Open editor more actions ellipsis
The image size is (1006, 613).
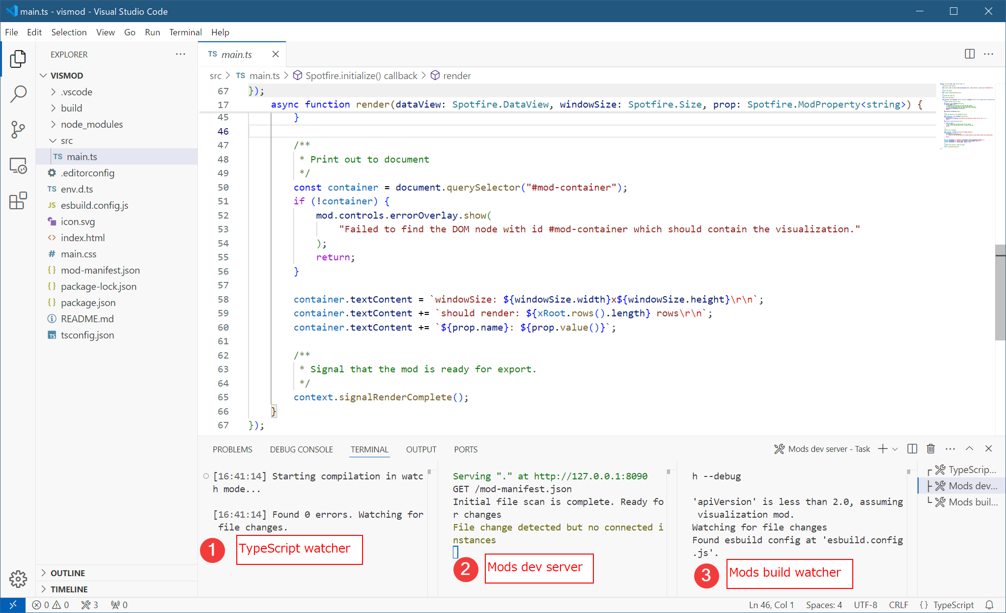tap(989, 54)
